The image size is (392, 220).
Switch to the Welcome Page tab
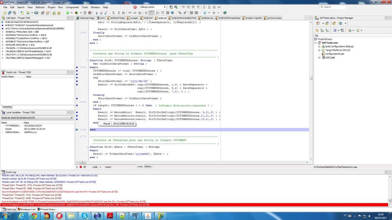[x=86, y=18]
